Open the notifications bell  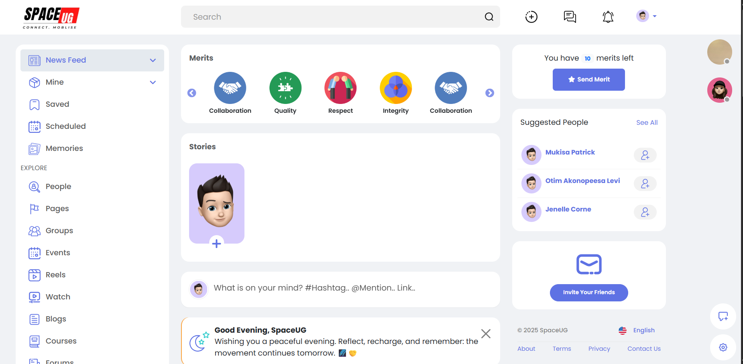[x=608, y=17]
